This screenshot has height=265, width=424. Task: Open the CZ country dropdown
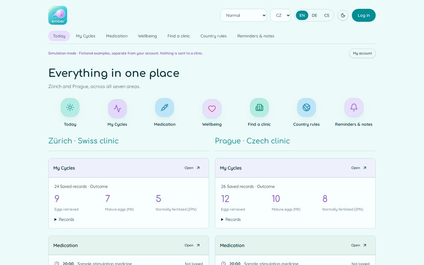pos(281,15)
